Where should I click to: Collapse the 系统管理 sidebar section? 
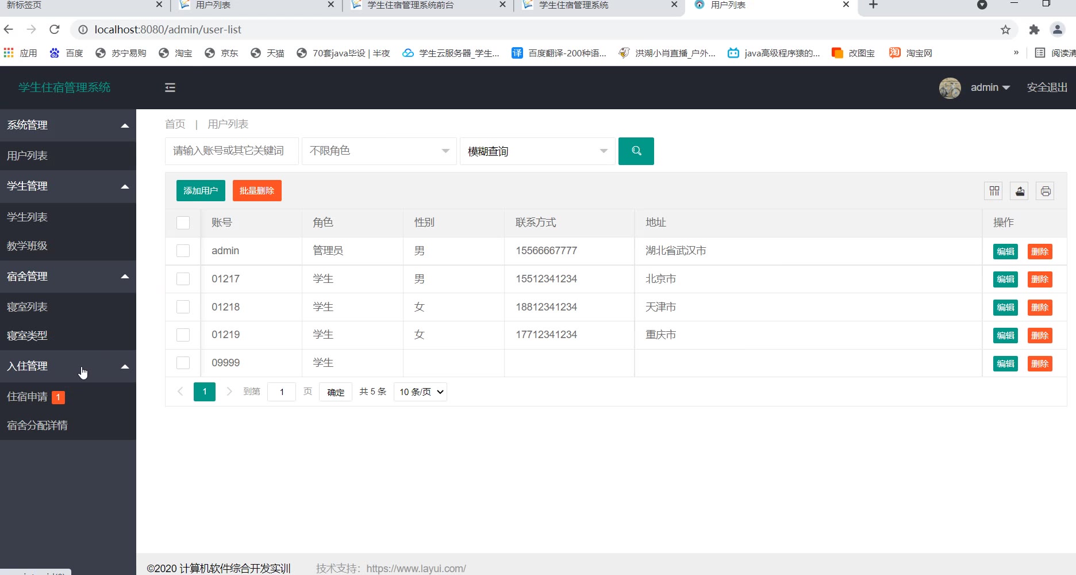click(68, 125)
